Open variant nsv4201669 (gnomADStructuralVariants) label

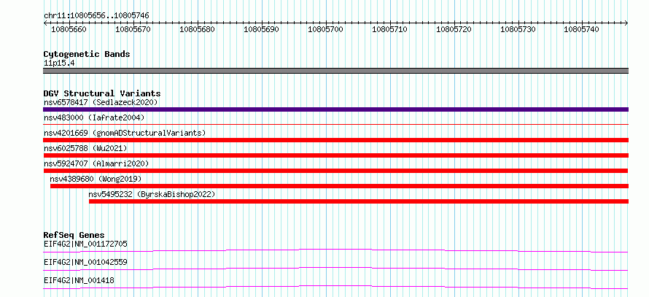point(125,133)
